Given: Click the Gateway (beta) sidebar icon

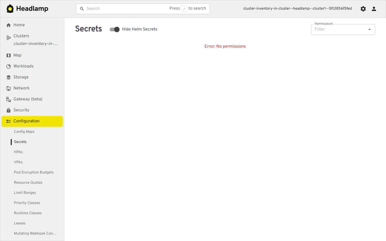Looking at the screenshot, I should pos(9,99).
